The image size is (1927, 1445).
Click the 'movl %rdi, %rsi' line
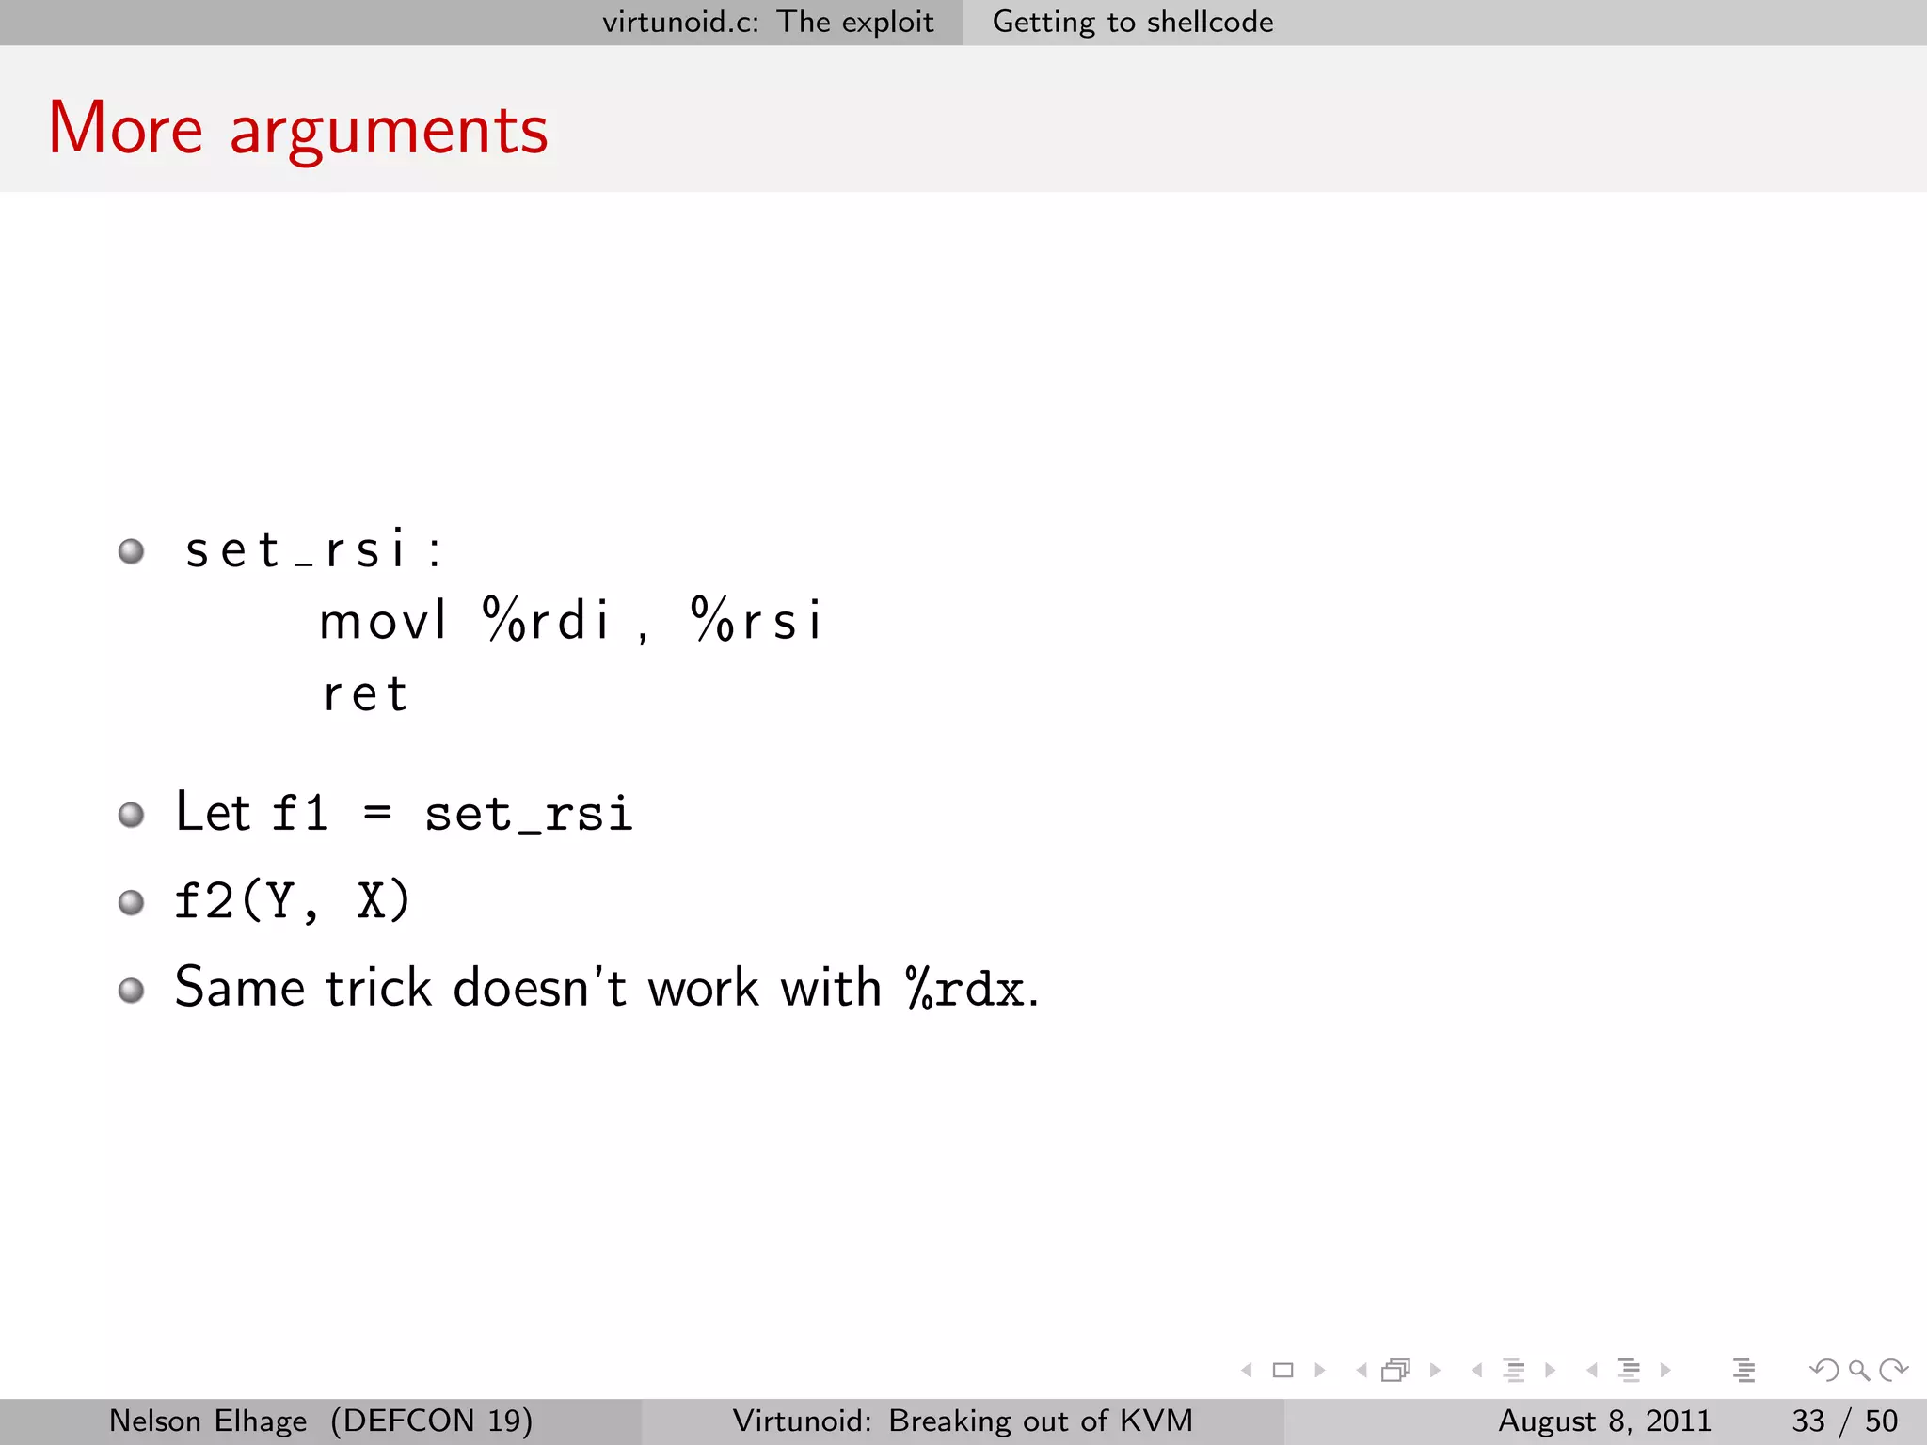[571, 621]
